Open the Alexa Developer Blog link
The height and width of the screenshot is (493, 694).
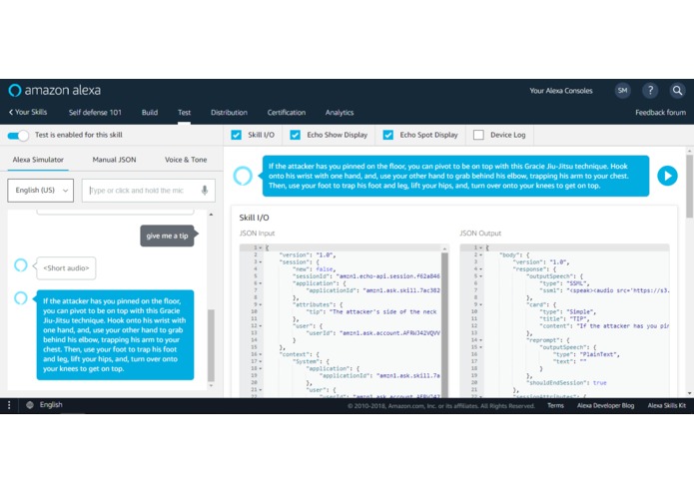pos(605,405)
